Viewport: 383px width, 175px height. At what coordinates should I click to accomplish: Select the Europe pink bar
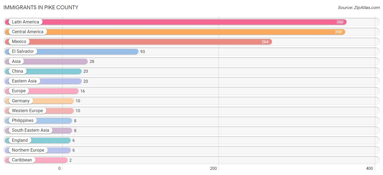42,91
